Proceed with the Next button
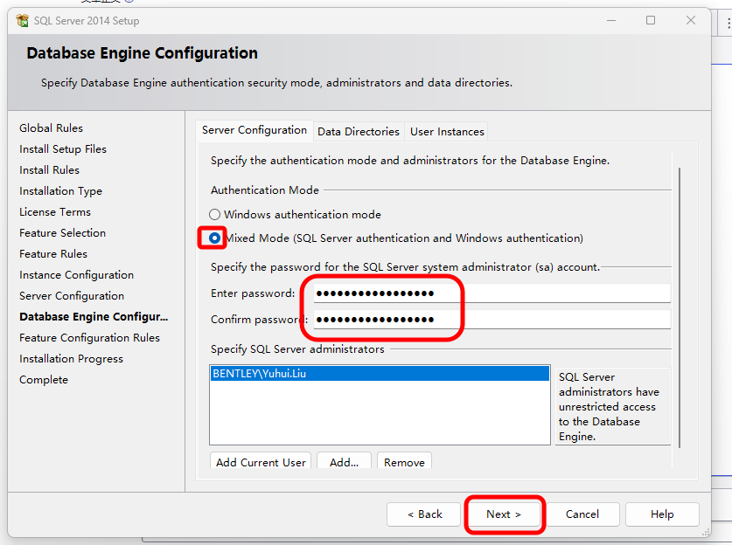Viewport: 732px width, 545px height. 504,514
